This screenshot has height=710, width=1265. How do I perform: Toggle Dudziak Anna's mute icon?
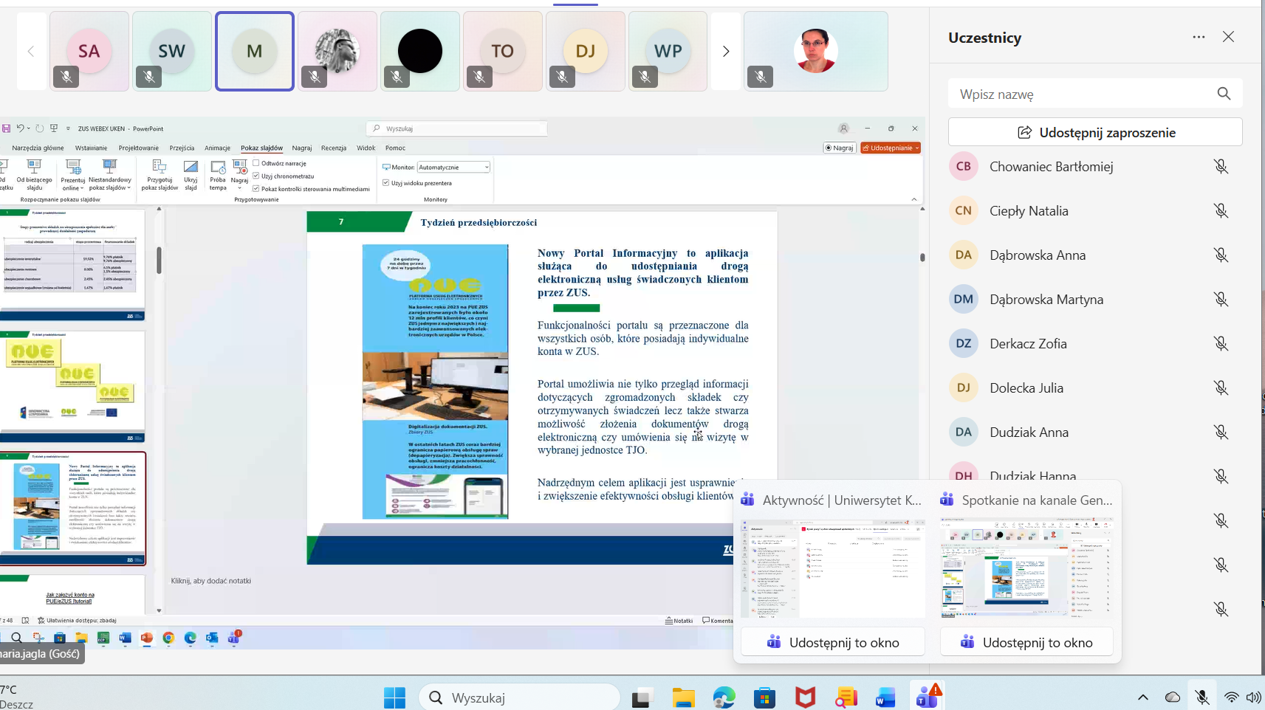pos(1221,432)
